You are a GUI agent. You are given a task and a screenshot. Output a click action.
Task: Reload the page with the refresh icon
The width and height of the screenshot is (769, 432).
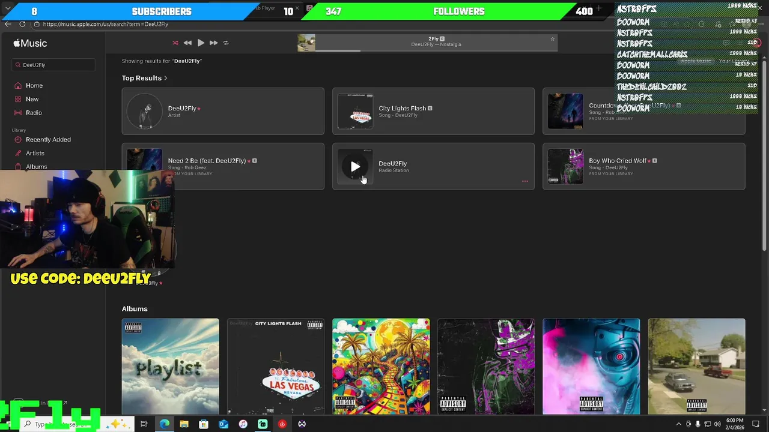(22, 24)
